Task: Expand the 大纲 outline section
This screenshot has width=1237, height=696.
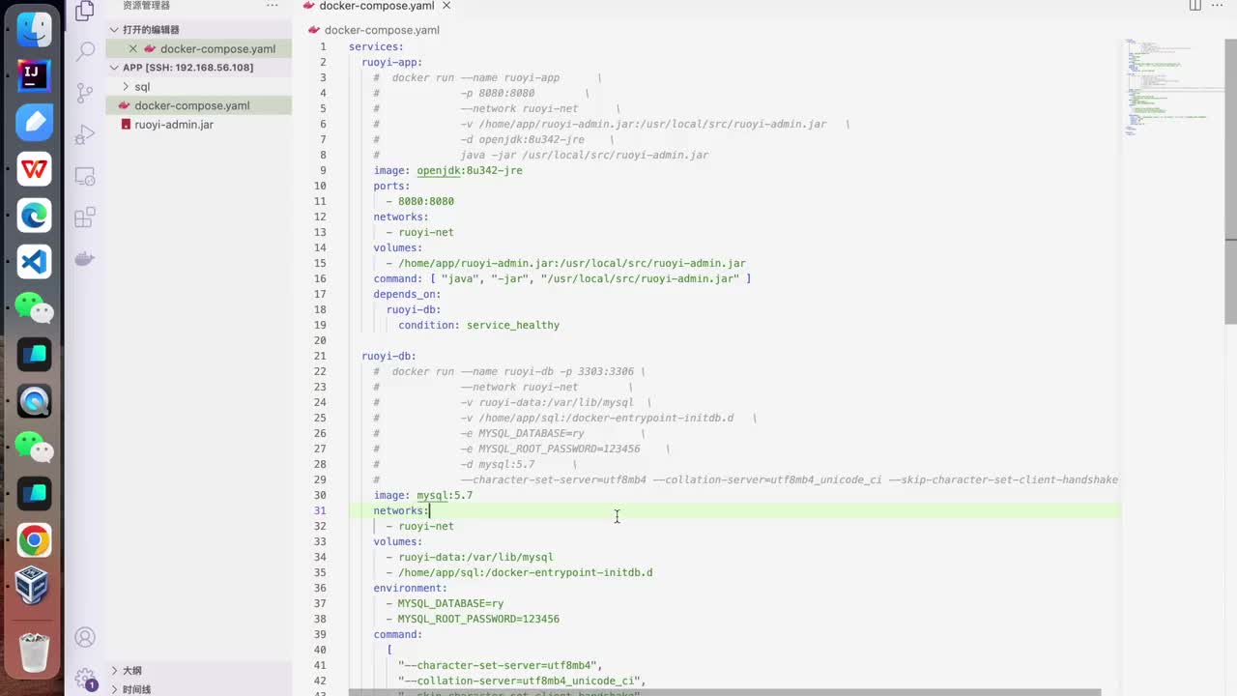Action: [114, 671]
